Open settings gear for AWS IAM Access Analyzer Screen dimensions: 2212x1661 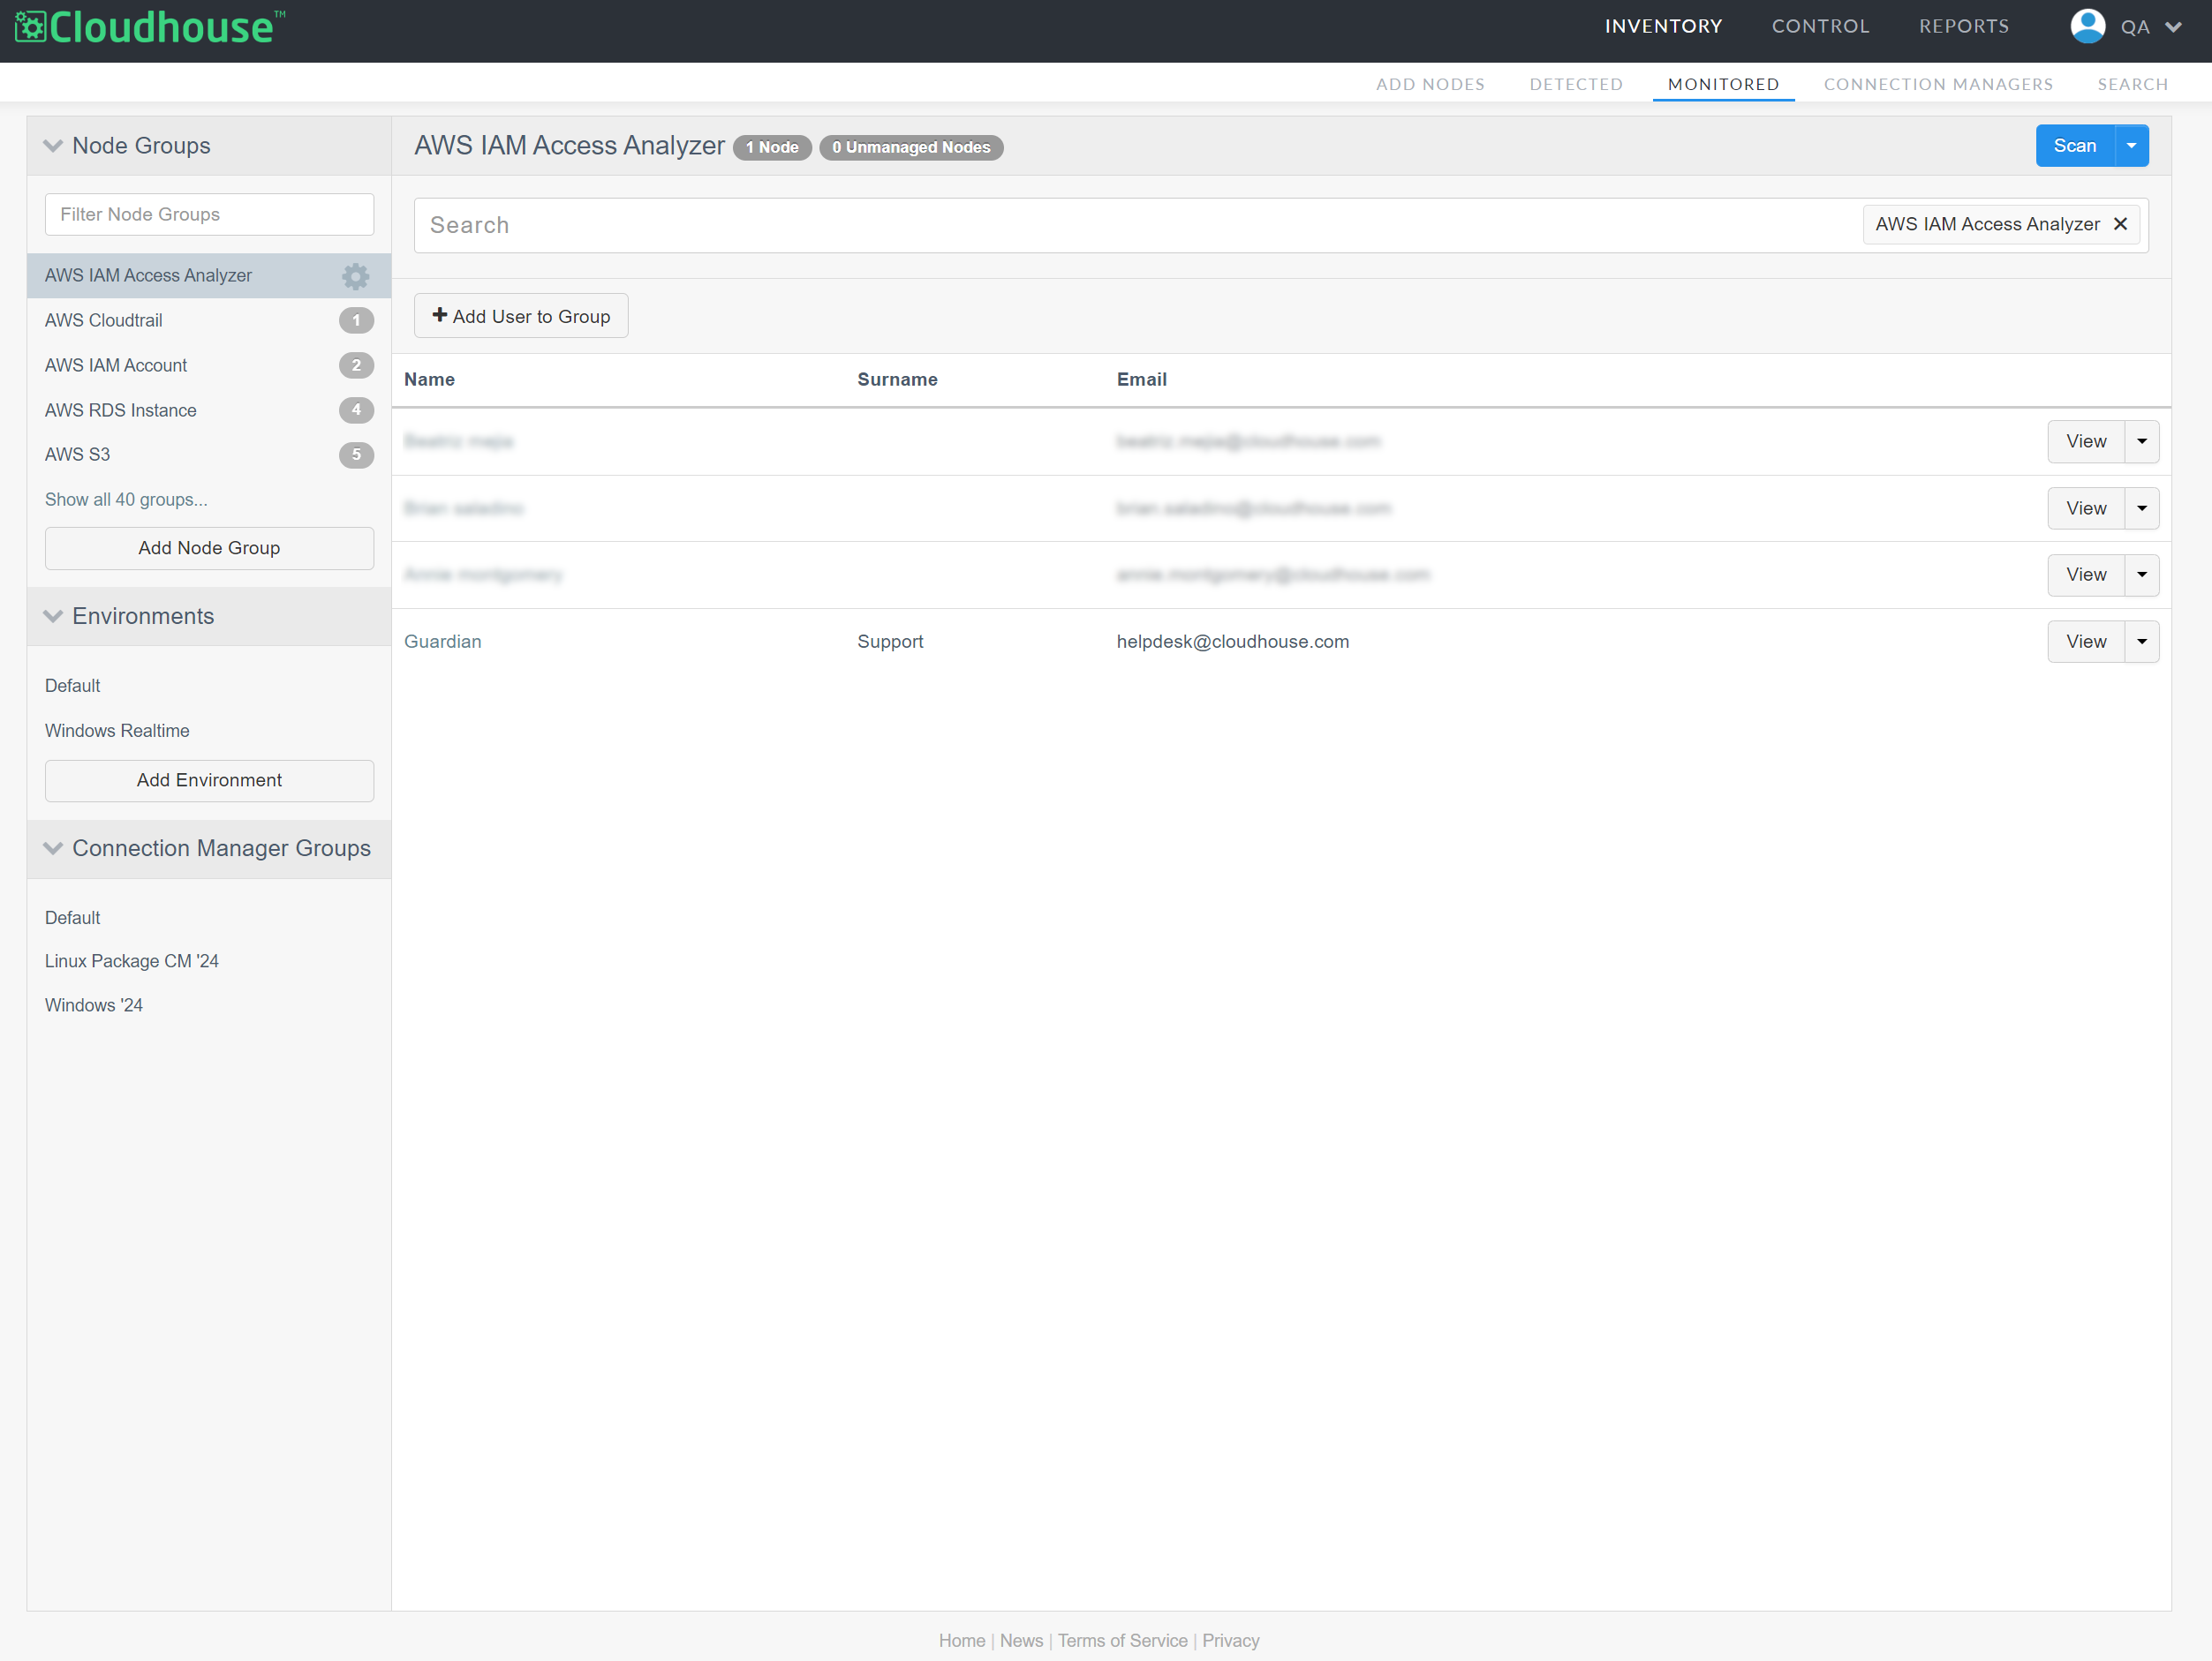[355, 276]
